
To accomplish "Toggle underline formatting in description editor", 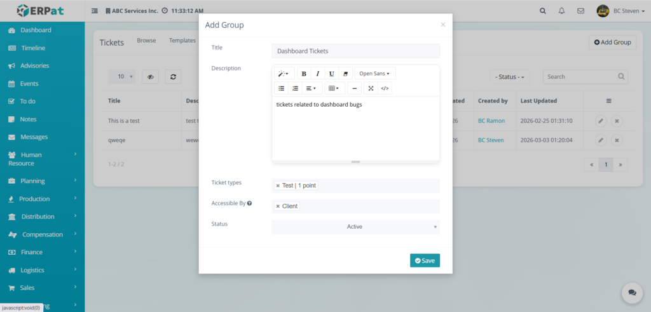I will [x=331, y=74].
